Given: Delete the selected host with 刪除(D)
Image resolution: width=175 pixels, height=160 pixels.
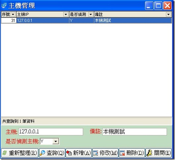Looking at the screenshot, I should [x=132, y=153].
